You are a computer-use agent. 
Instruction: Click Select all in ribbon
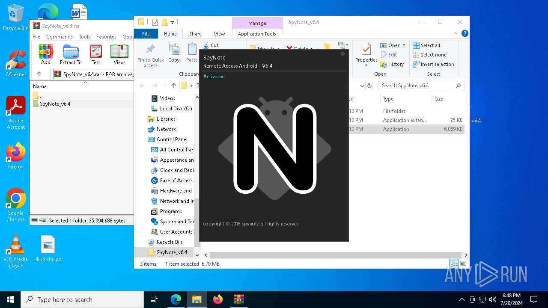(x=426, y=45)
